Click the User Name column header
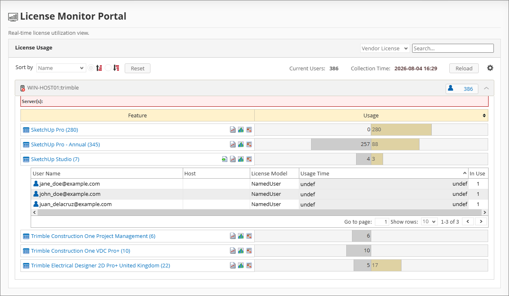The height and width of the screenshot is (296, 509). (x=107, y=173)
